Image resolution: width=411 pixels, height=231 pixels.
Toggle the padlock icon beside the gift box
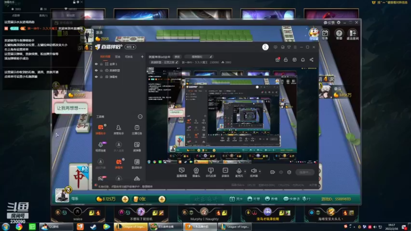[286, 60]
